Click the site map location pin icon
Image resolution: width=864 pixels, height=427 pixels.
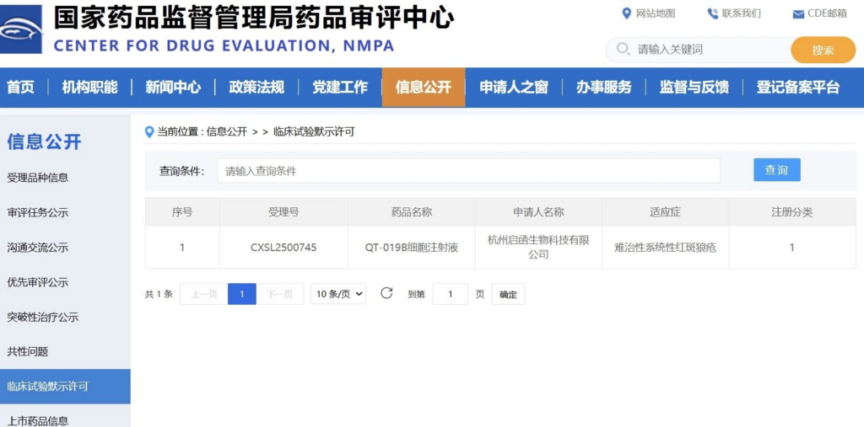tap(626, 13)
